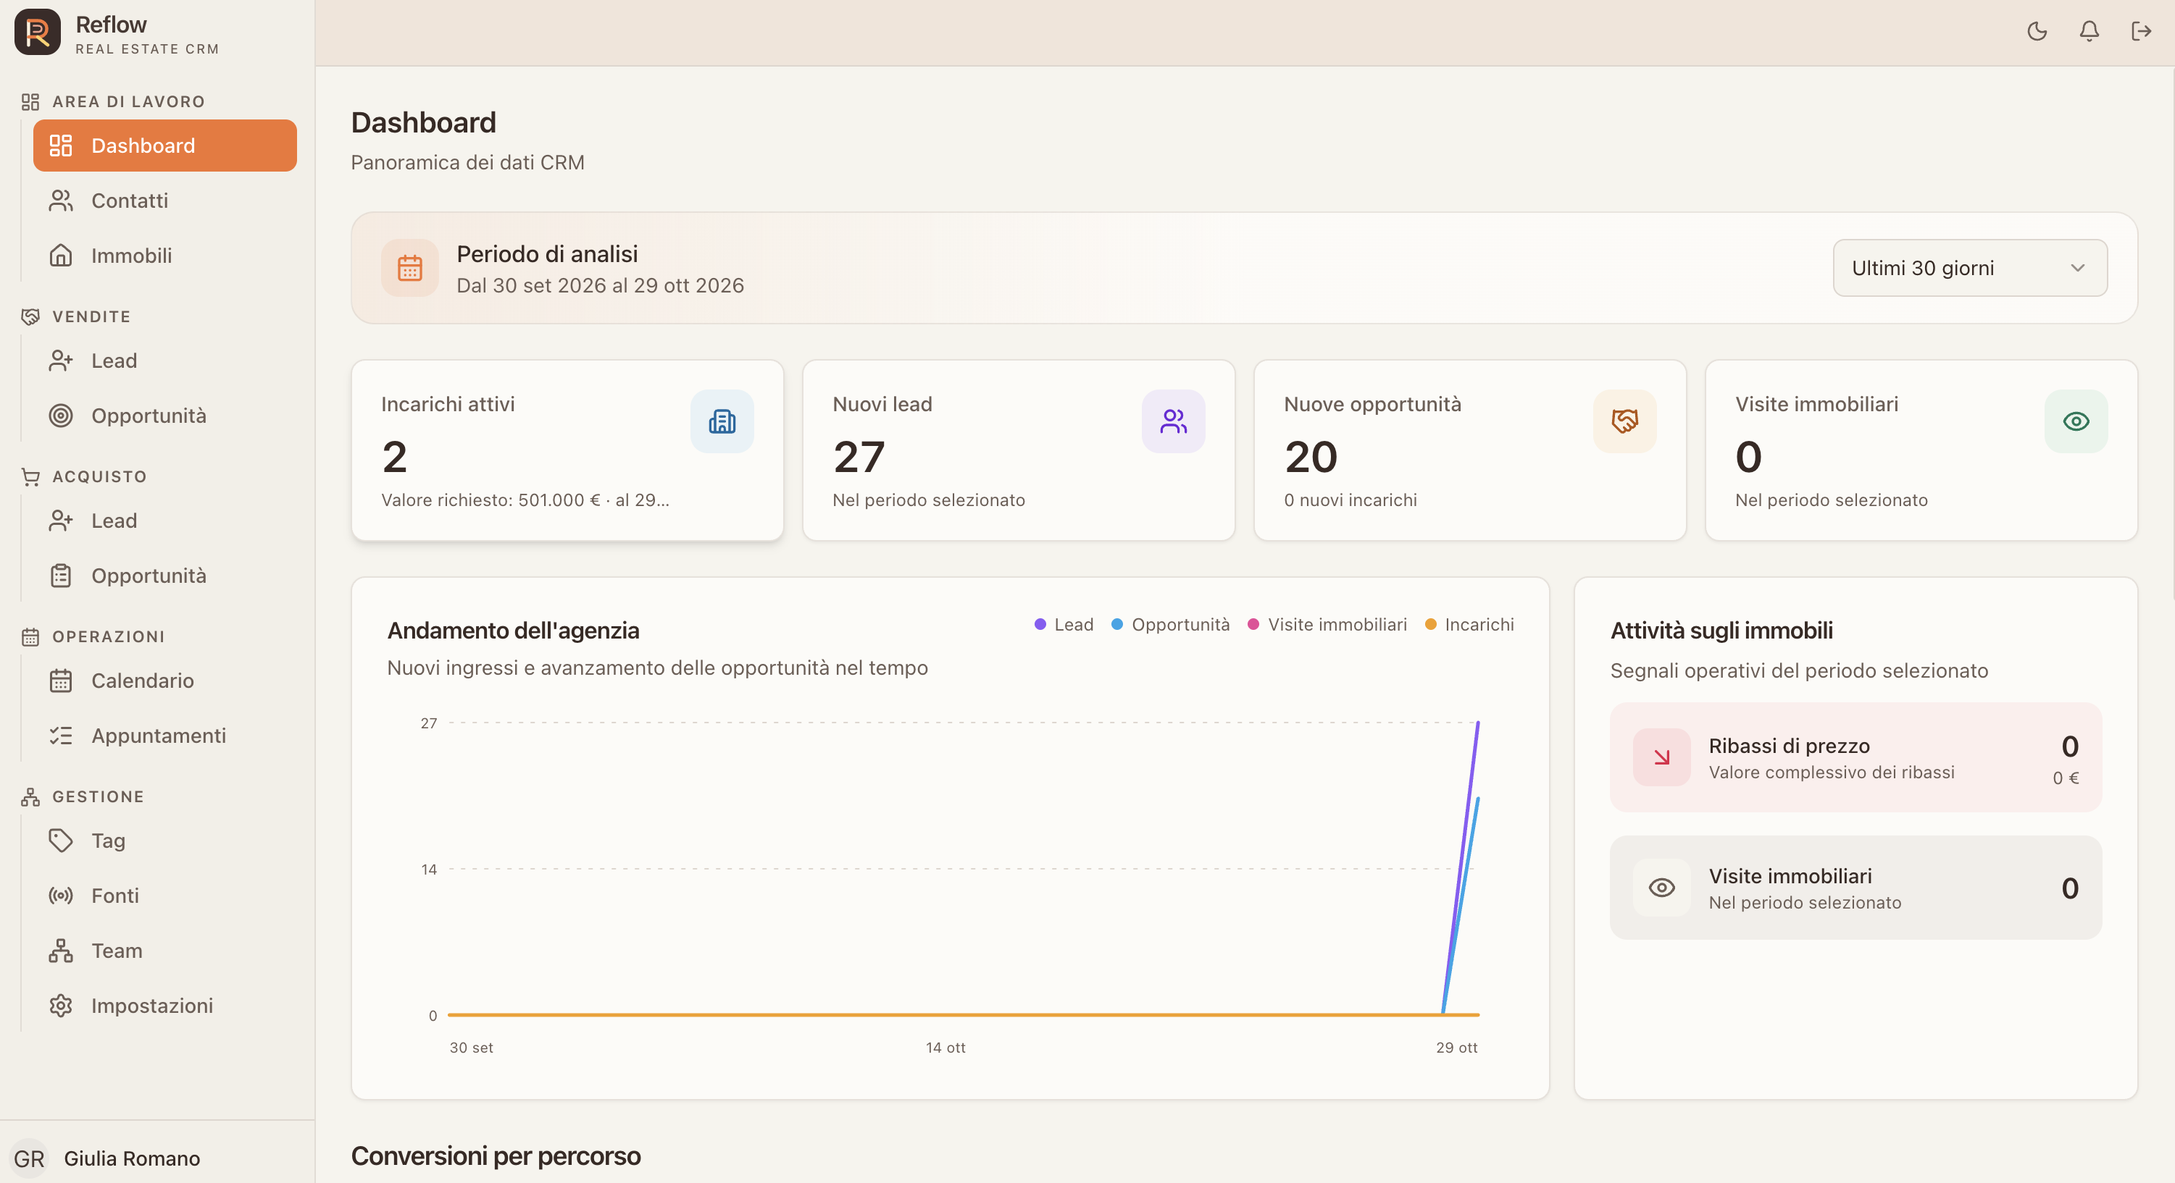Open the Giulia Romano user profile
2175x1183 pixels.
(x=132, y=1158)
